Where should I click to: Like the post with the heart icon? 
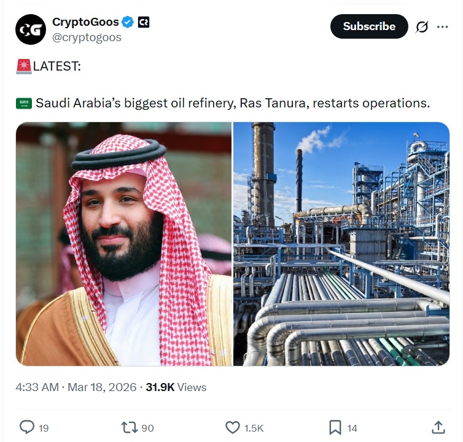pyautogui.click(x=233, y=427)
